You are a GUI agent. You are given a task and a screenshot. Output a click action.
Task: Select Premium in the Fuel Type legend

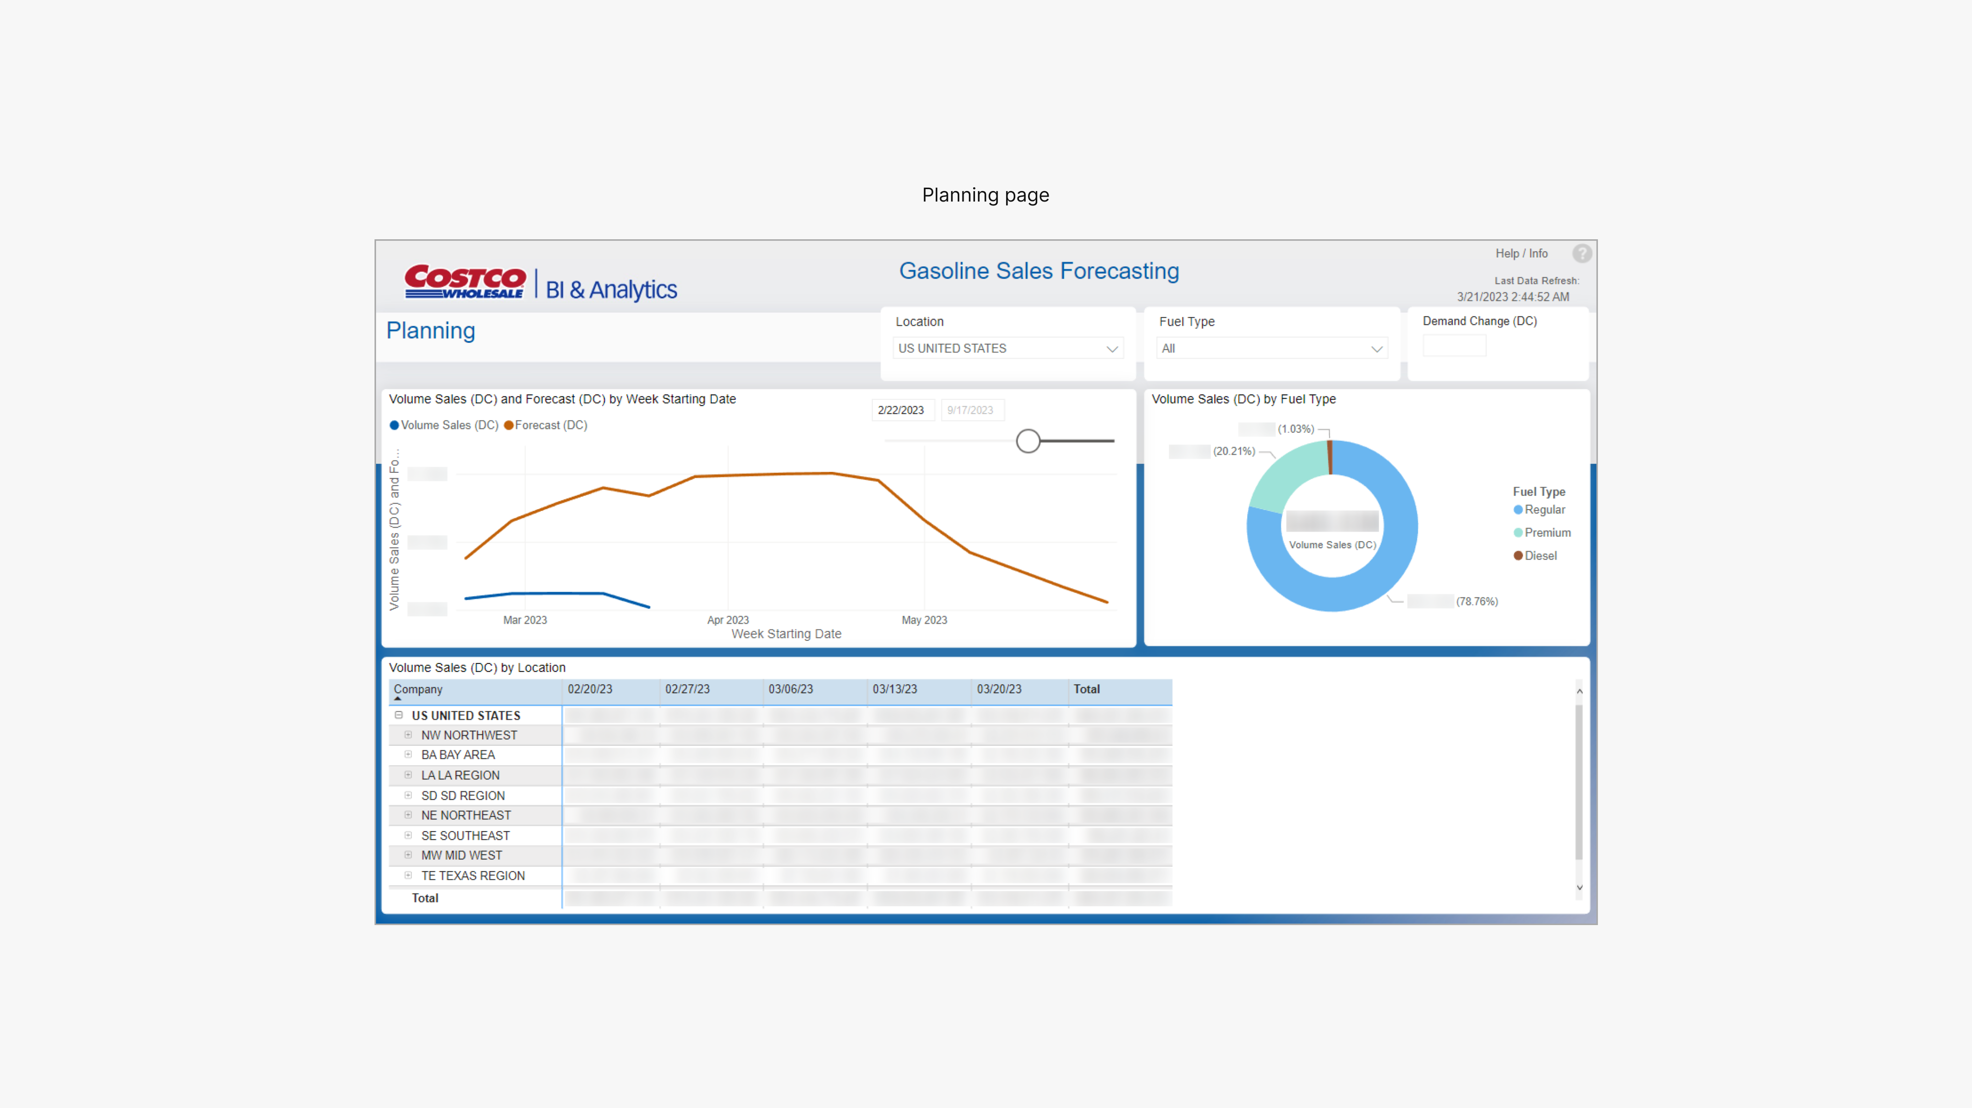click(x=1542, y=533)
